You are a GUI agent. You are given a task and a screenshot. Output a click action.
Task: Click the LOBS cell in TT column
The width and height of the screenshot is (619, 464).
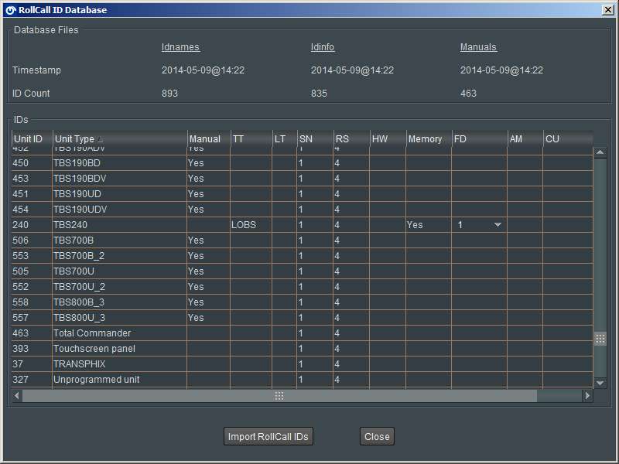tap(251, 225)
